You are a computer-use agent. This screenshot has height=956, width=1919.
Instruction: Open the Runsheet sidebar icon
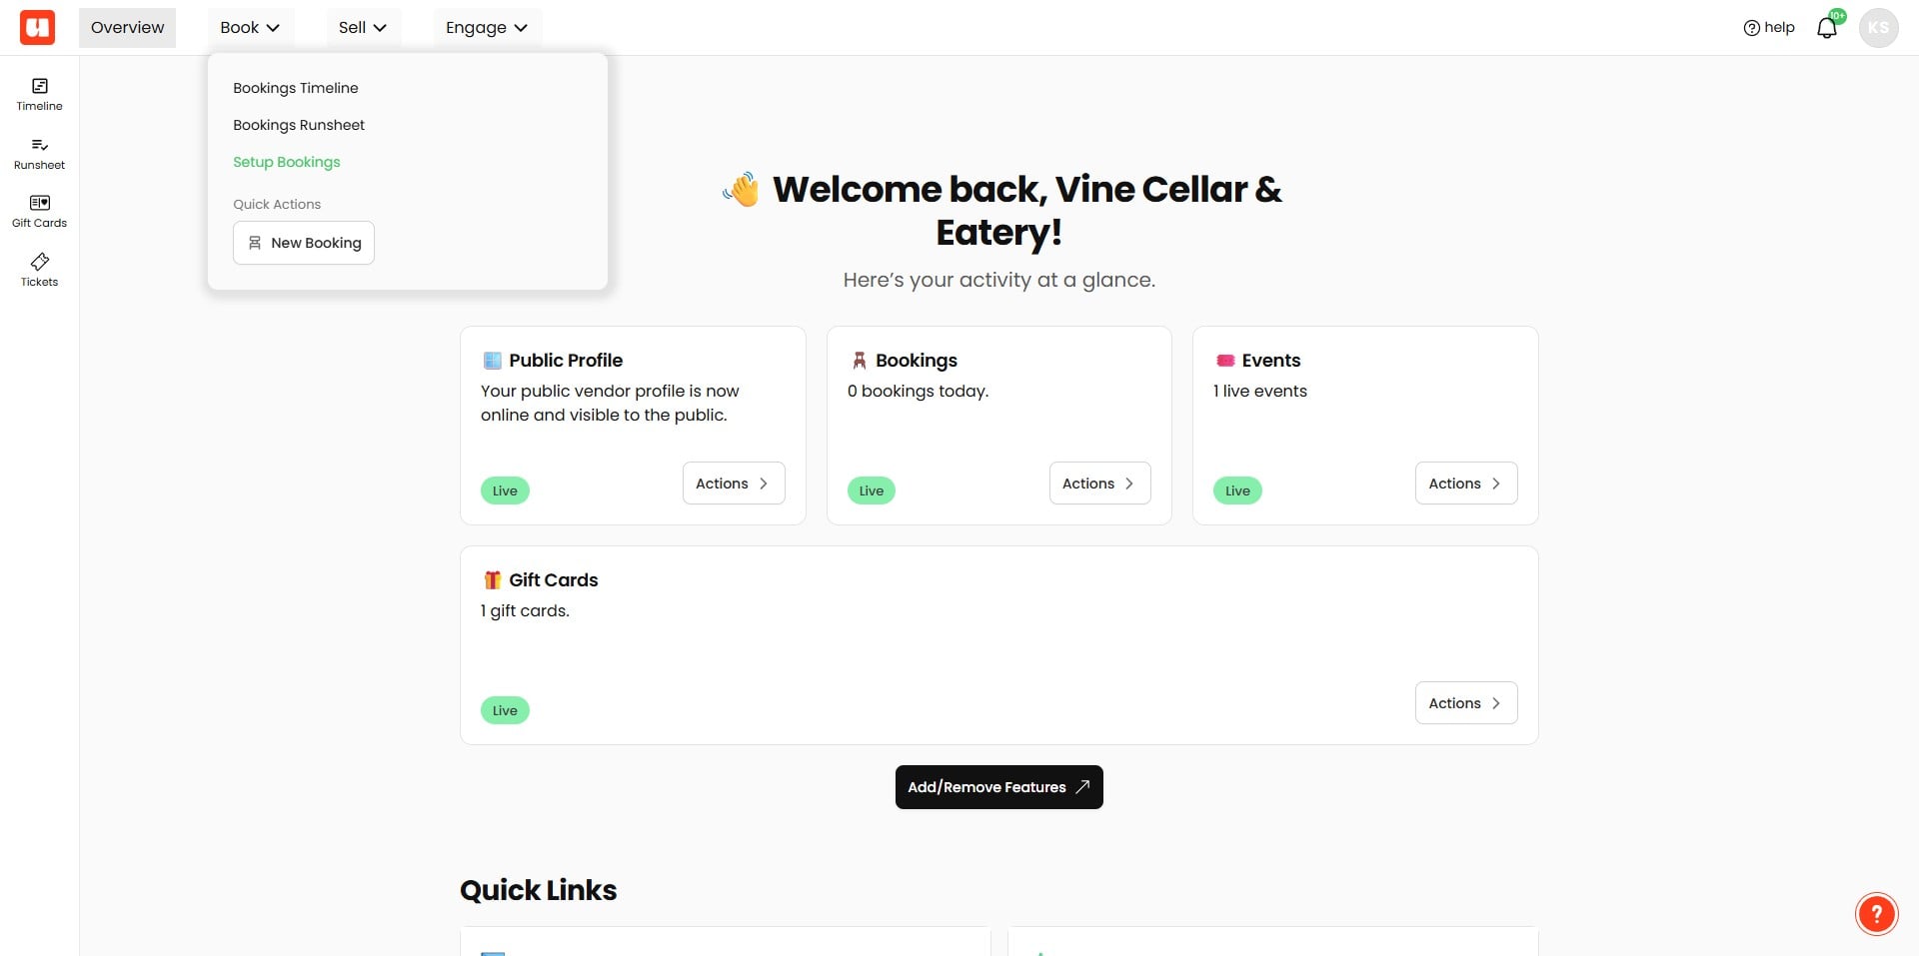point(39,154)
